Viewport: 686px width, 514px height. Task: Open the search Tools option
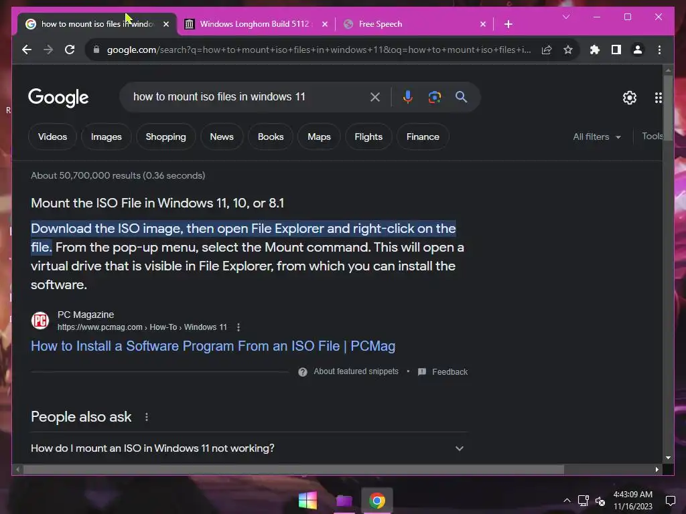(x=652, y=137)
